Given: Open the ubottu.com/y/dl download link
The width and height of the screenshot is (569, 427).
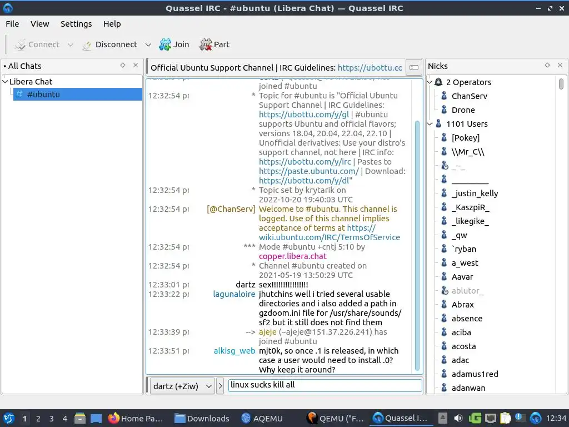Looking at the screenshot, I should point(304,181).
